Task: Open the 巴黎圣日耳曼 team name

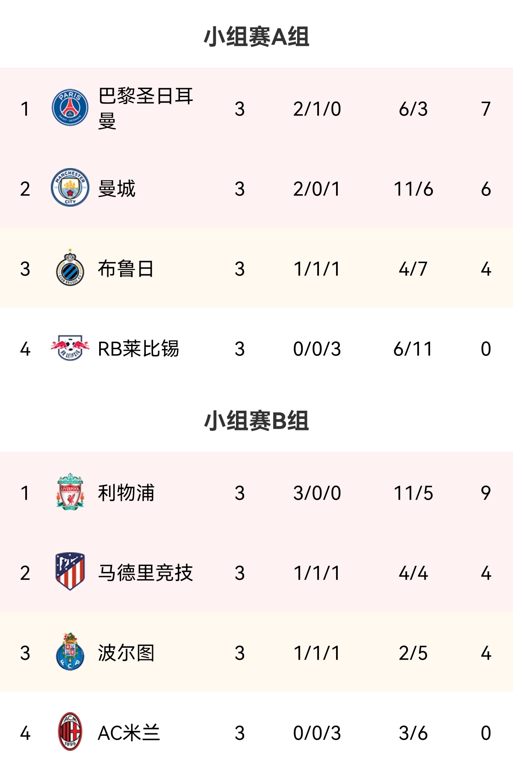Action: click(145, 108)
